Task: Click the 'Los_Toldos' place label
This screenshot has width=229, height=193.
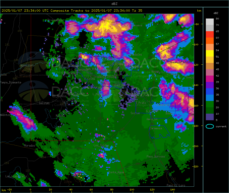Action: tap(101, 145)
